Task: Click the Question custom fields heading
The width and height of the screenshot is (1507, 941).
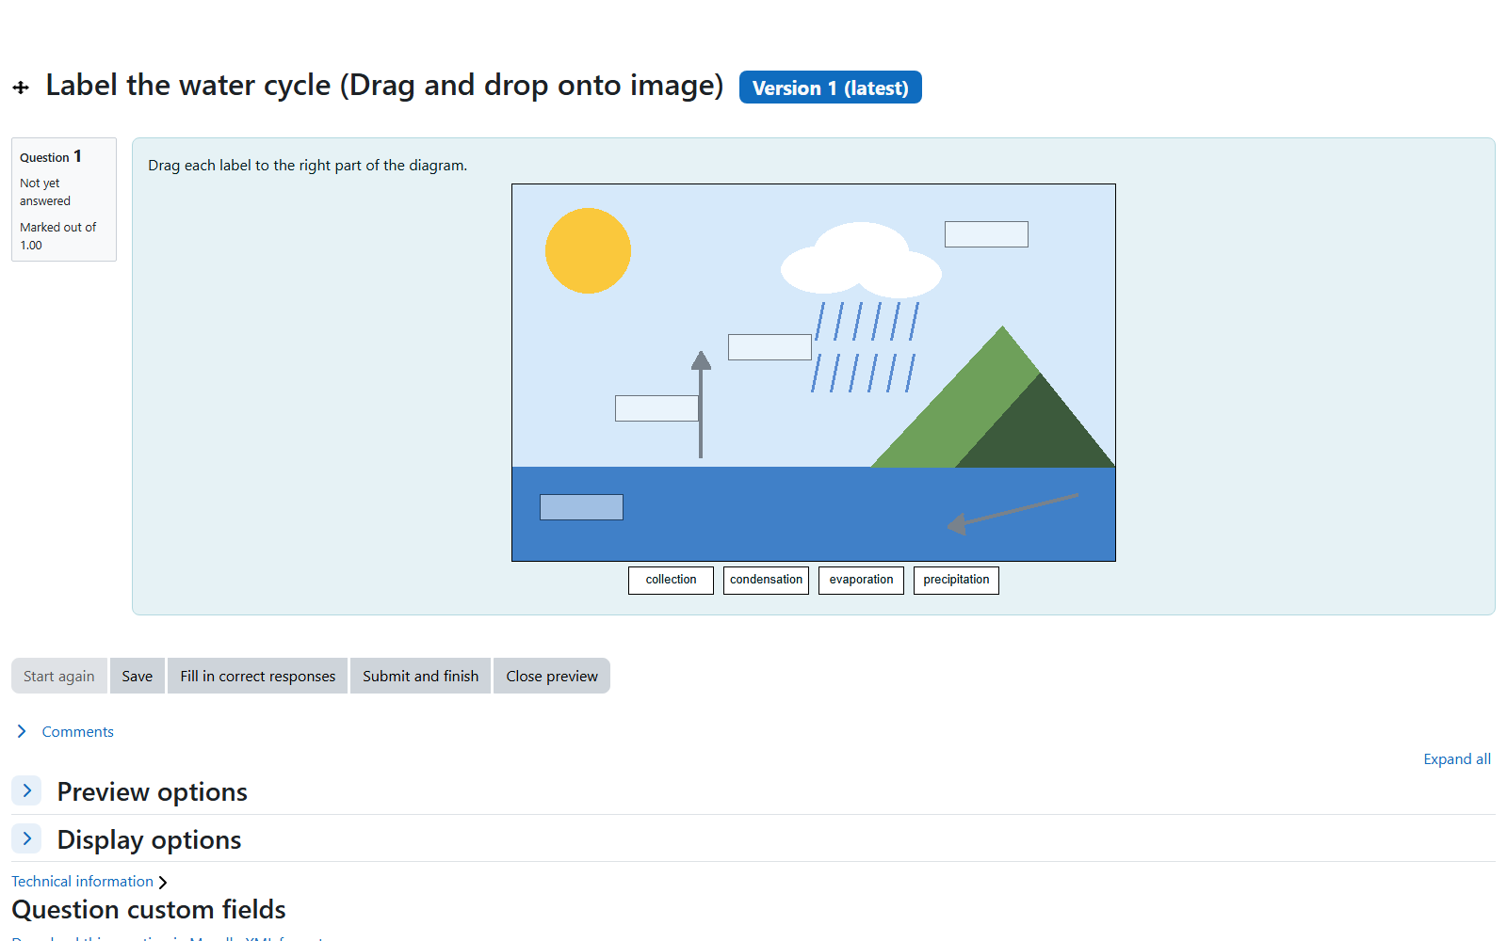Action: pyautogui.click(x=149, y=909)
